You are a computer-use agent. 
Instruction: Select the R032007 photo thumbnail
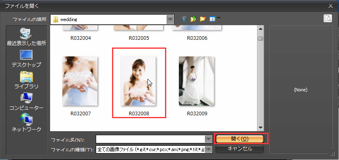(x=80, y=81)
